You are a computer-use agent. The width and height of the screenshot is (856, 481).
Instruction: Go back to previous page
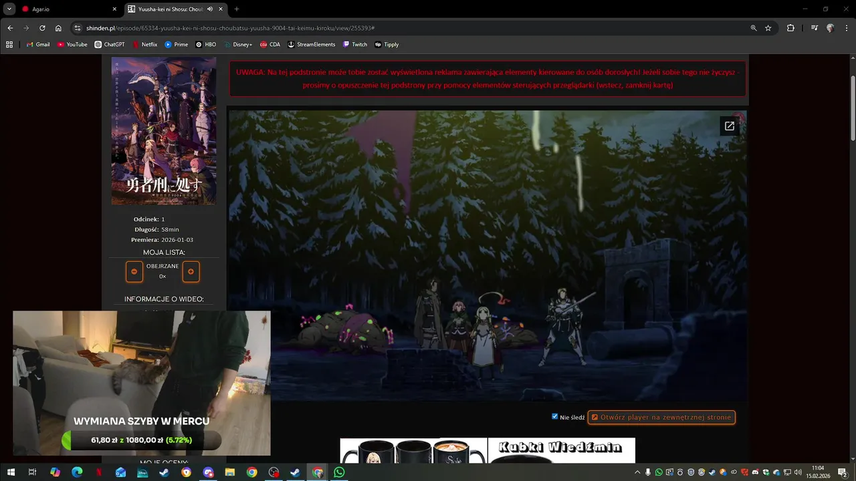10,28
